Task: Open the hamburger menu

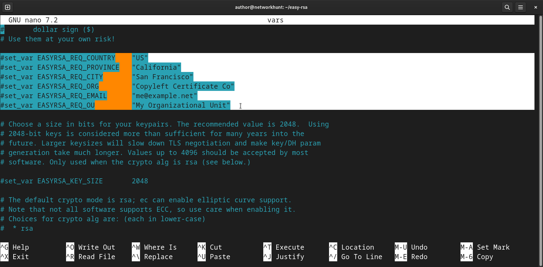Action: pyautogui.click(x=521, y=7)
